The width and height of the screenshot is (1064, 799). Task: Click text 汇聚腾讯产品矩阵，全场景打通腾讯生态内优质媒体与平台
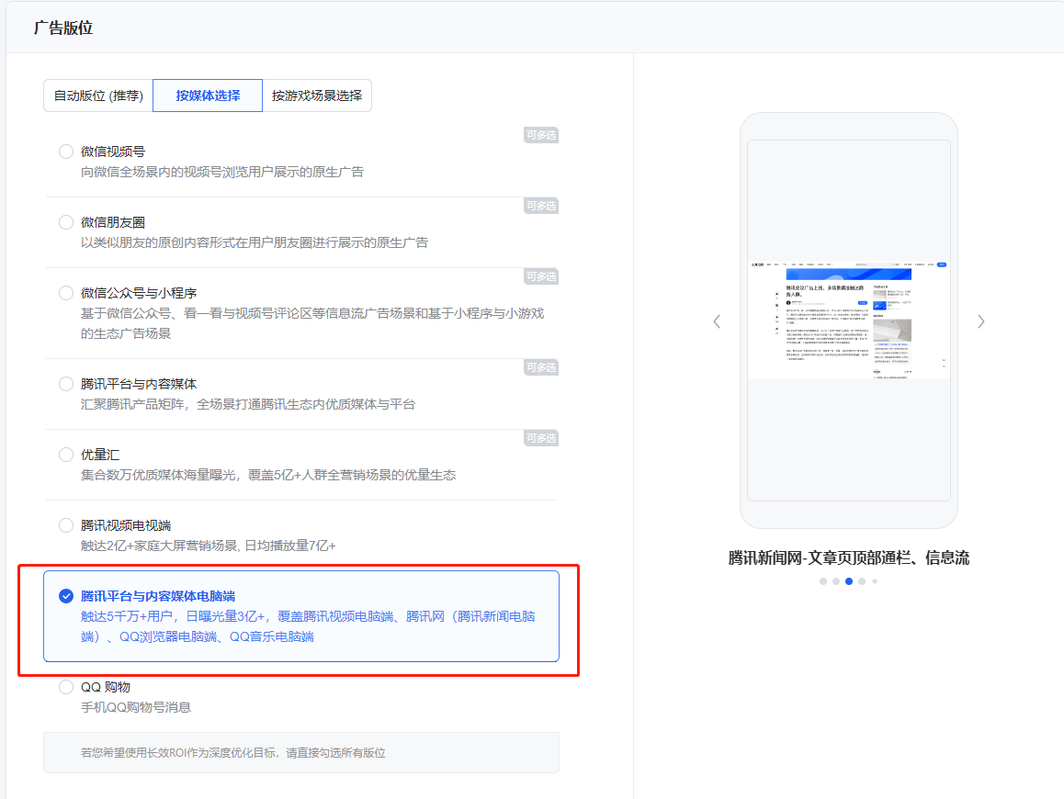coord(248,404)
